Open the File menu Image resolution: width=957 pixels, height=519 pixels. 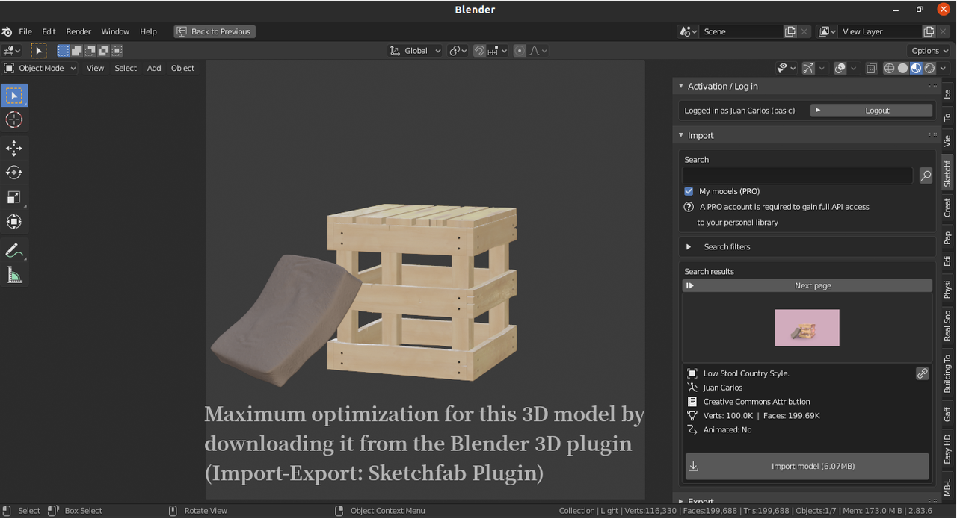click(25, 31)
